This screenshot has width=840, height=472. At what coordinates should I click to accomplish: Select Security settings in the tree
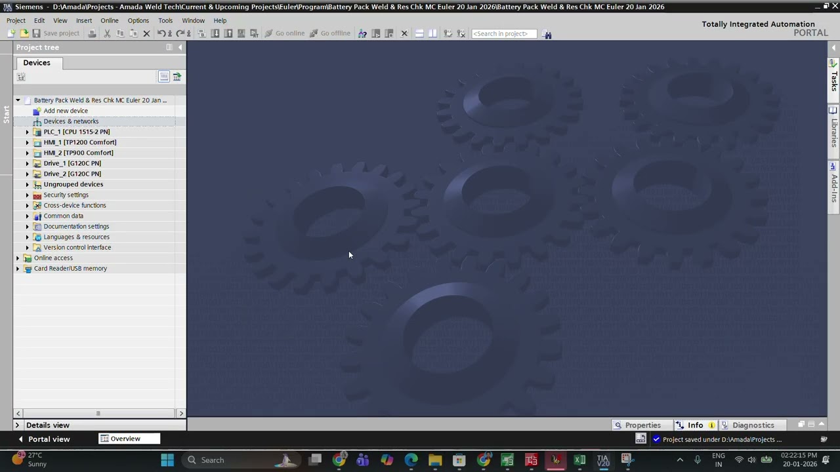66,195
